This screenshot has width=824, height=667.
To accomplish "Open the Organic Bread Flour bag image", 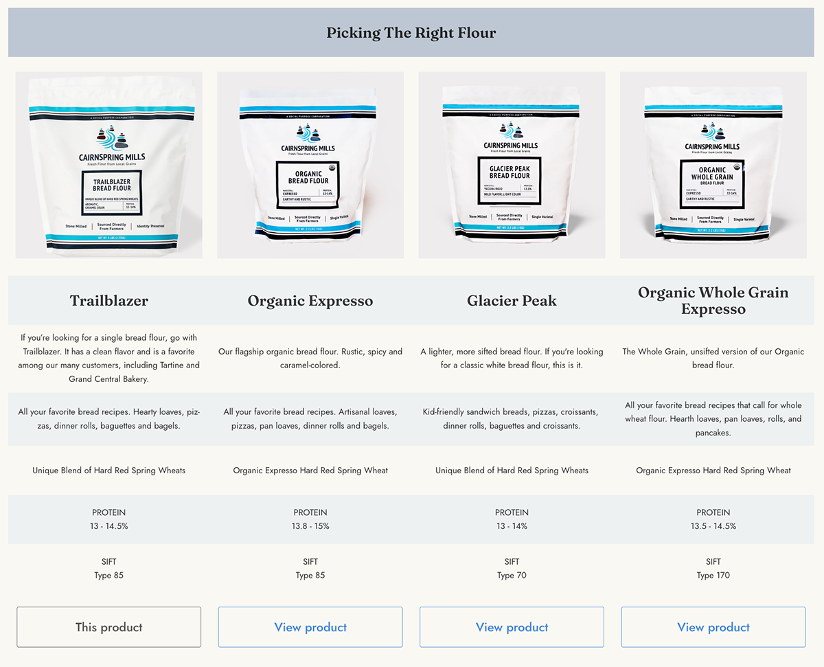I will click(x=310, y=165).
